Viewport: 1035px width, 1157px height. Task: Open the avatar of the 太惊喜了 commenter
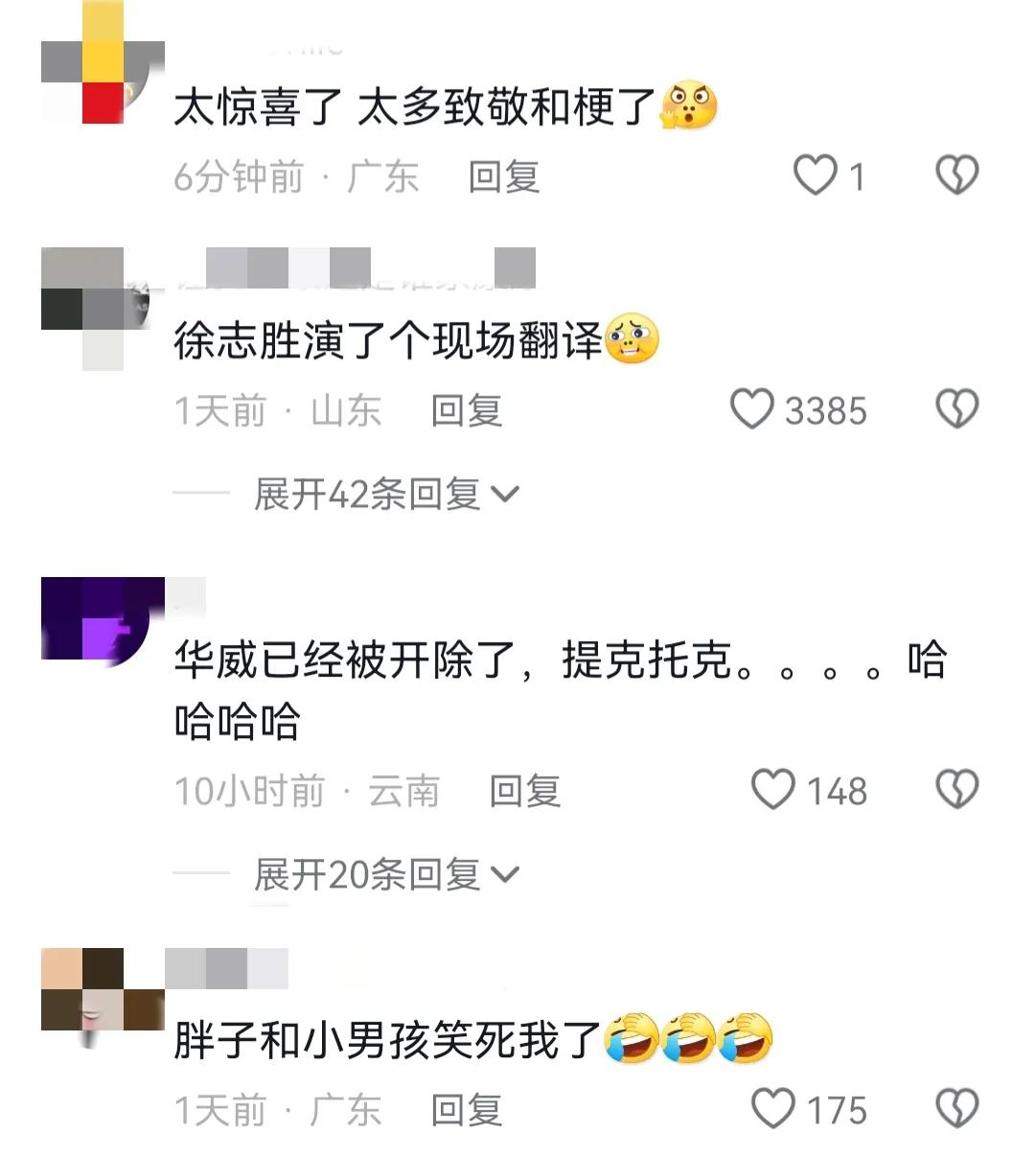tap(103, 63)
